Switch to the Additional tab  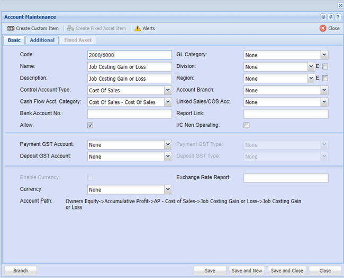[42, 40]
